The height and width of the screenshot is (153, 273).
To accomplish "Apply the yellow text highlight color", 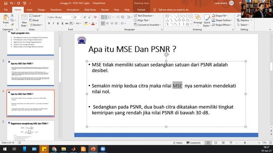I will point(86,23).
